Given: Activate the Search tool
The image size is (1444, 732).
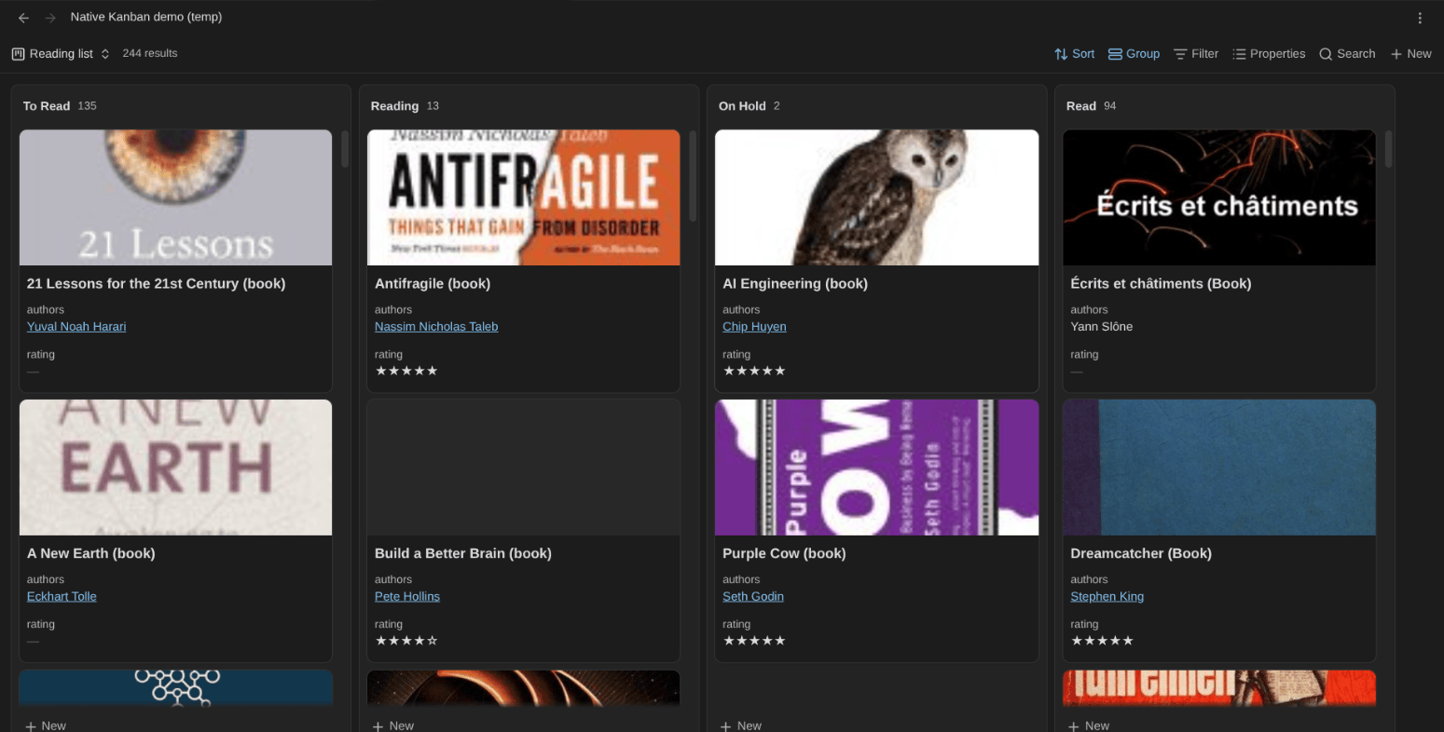Looking at the screenshot, I should [1347, 54].
